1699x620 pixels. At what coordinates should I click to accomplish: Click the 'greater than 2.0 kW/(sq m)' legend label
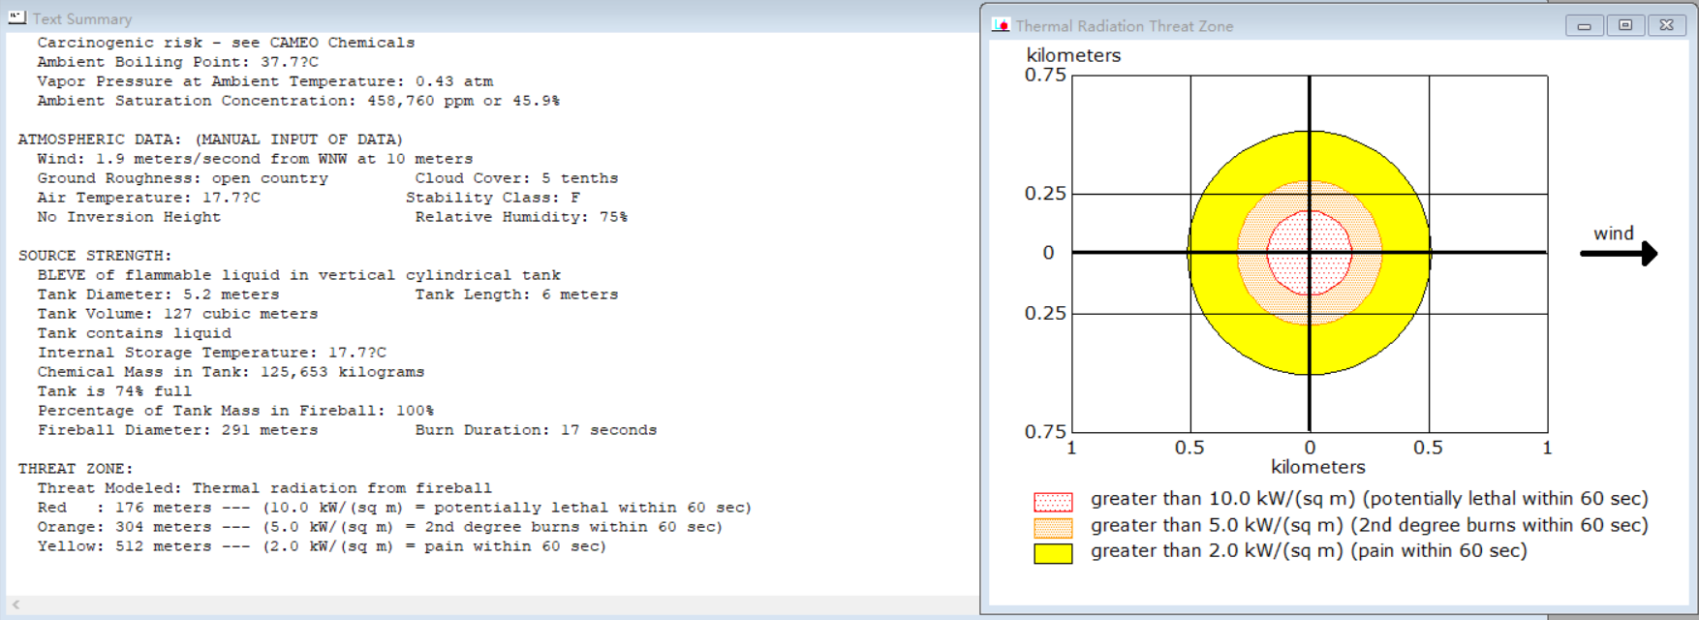point(1309,551)
